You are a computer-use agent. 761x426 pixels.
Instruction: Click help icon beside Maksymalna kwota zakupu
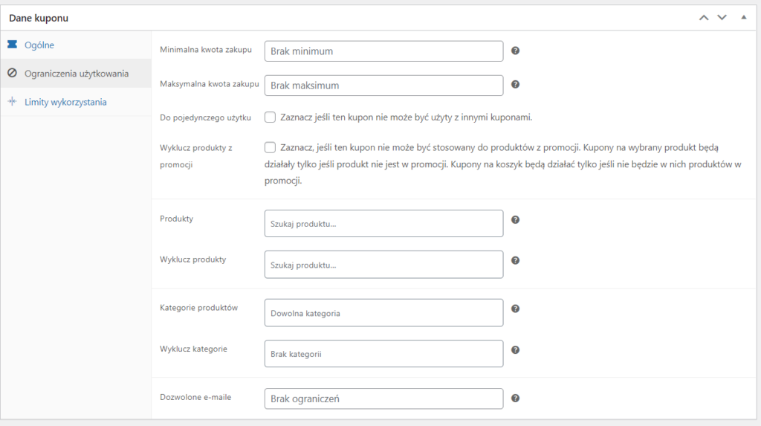(x=516, y=85)
